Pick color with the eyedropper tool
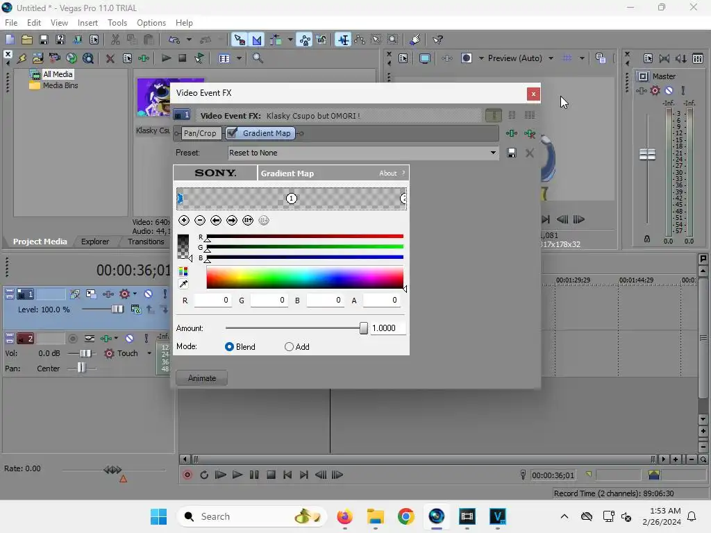Image resolution: width=711 pixels, height=533 pixels. [183, 284]
